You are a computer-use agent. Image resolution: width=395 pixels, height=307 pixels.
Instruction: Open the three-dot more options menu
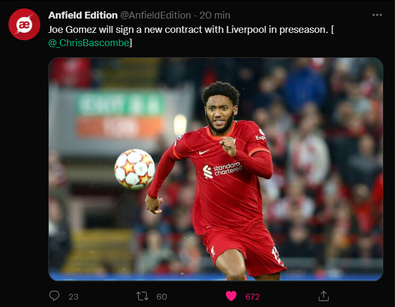(377, 15)
